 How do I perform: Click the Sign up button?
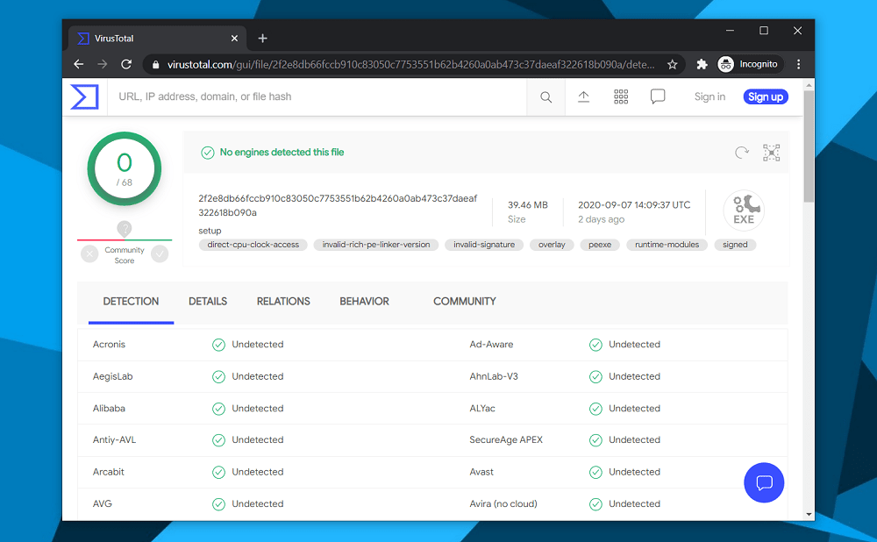pos(766,96)
